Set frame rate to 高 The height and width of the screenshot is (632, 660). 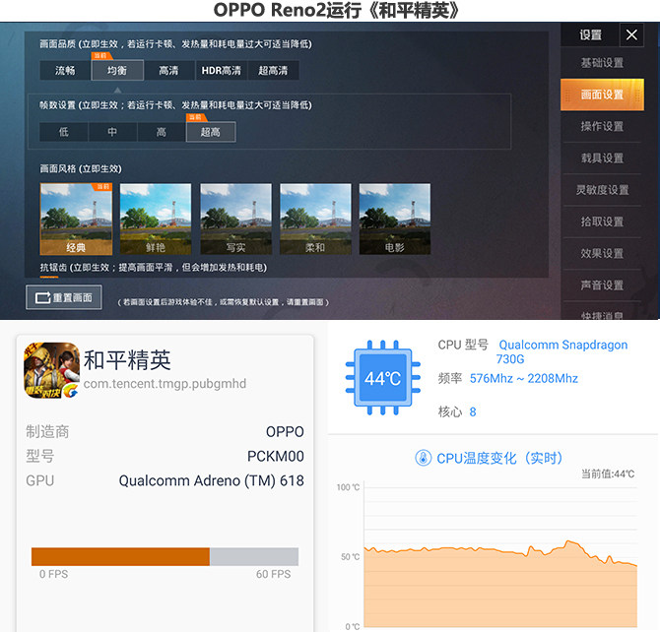point(162,132)
